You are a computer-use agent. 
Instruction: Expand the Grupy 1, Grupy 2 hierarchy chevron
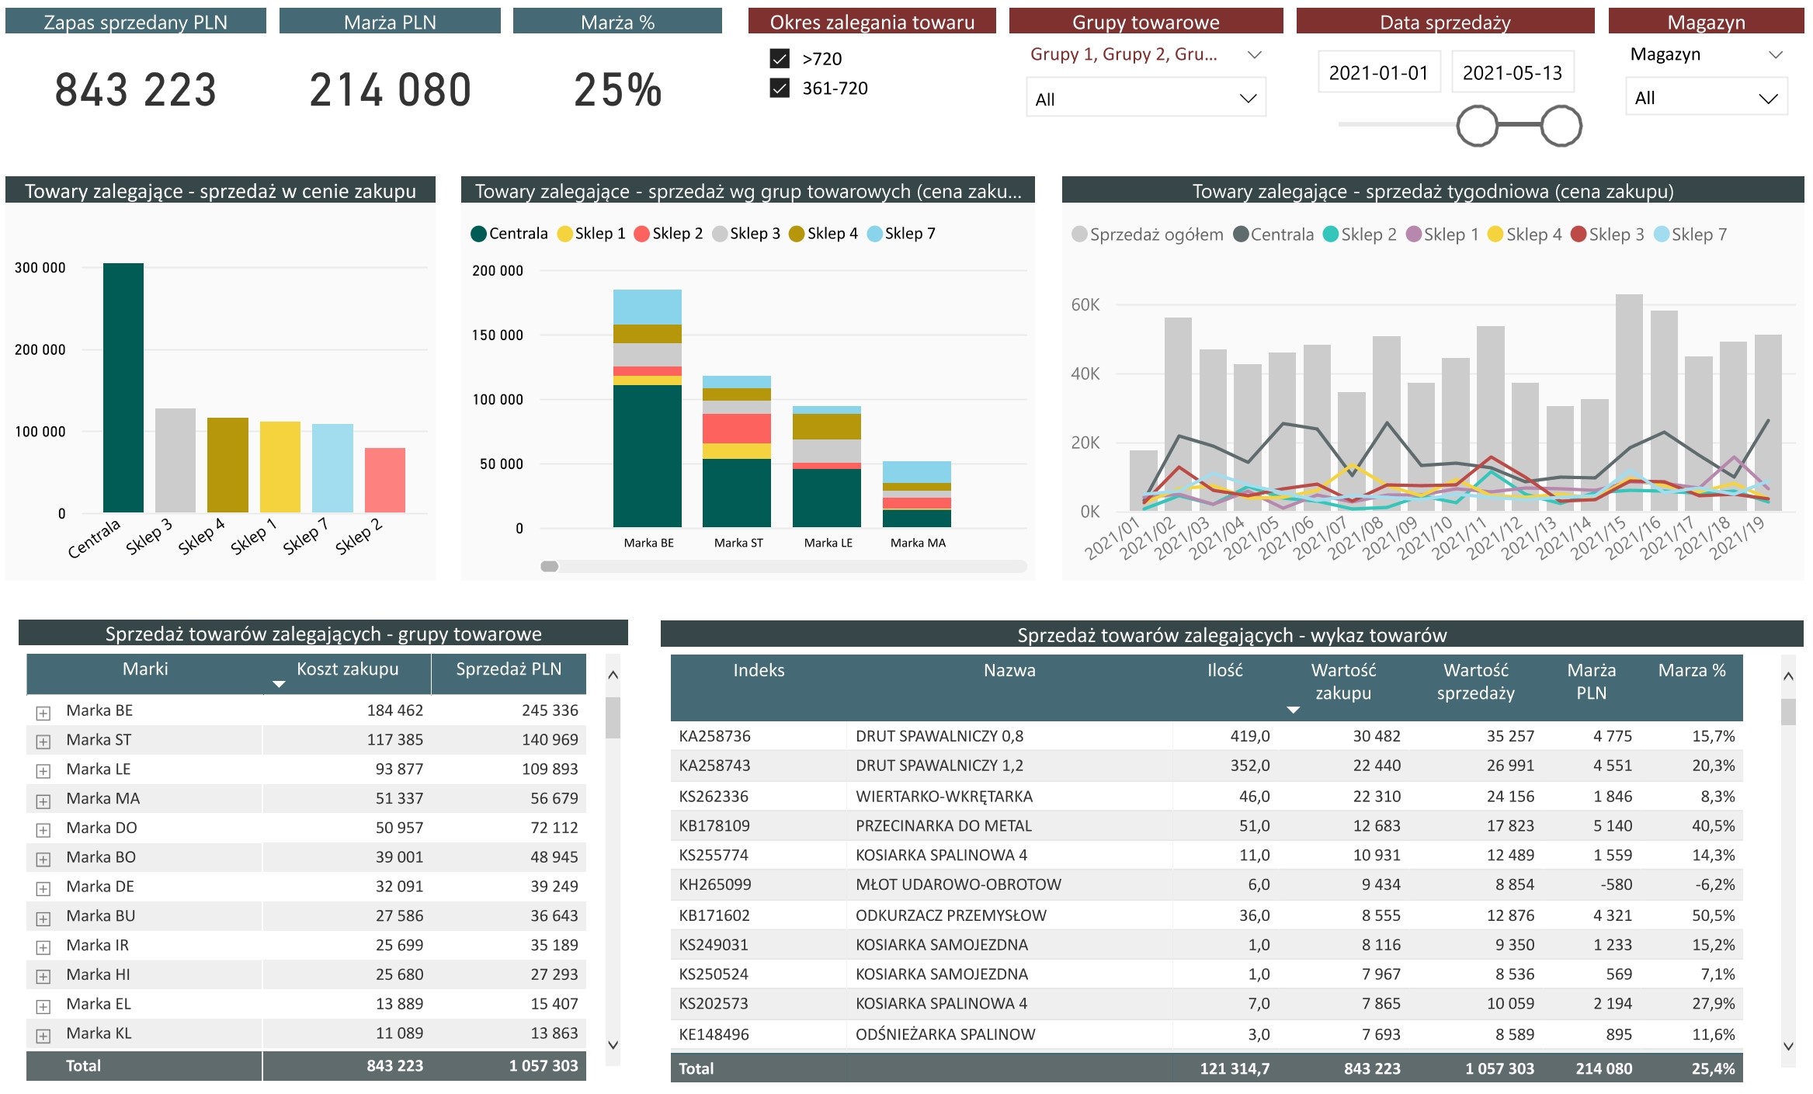point(1254,54)
